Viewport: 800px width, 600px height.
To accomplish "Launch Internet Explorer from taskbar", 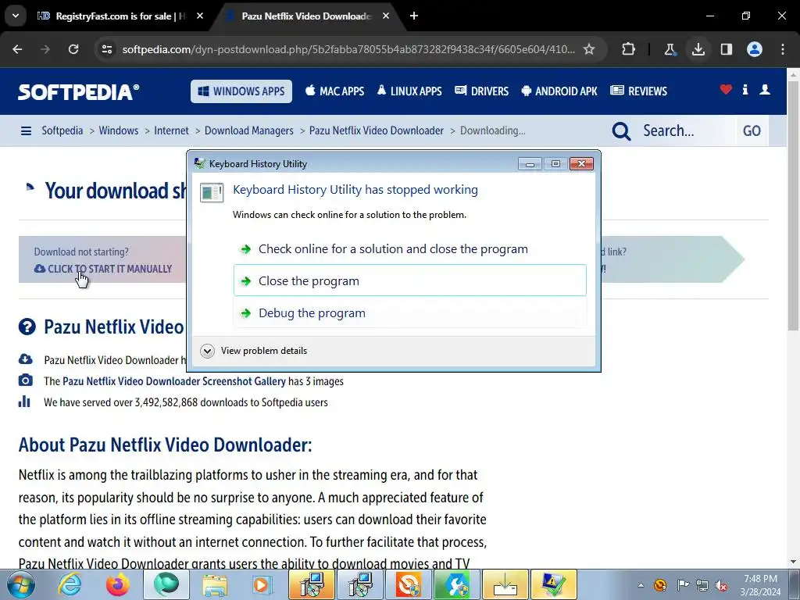I will tap(69, 584).
